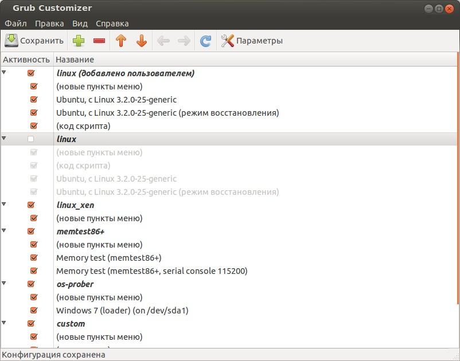Viewport: 460px width, 361px height.
Task: Toggle the custom script checkbox
Action: pyautogui.click(x=31, y=324)
